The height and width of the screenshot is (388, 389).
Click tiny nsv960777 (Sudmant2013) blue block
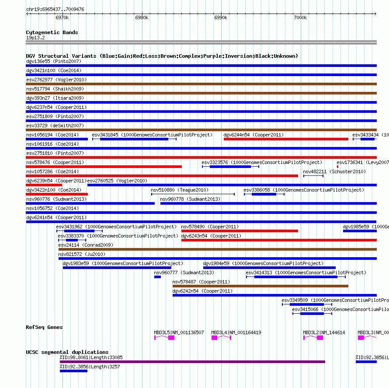[157, 277]
